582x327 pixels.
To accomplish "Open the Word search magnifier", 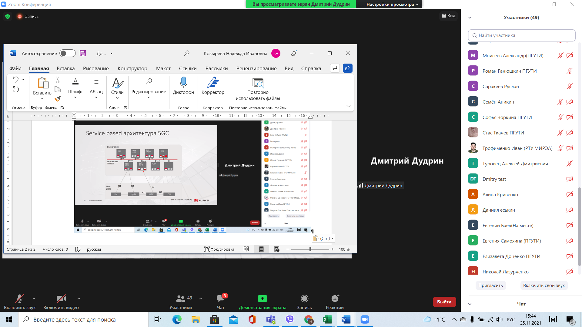I will (x=187, y=53).
